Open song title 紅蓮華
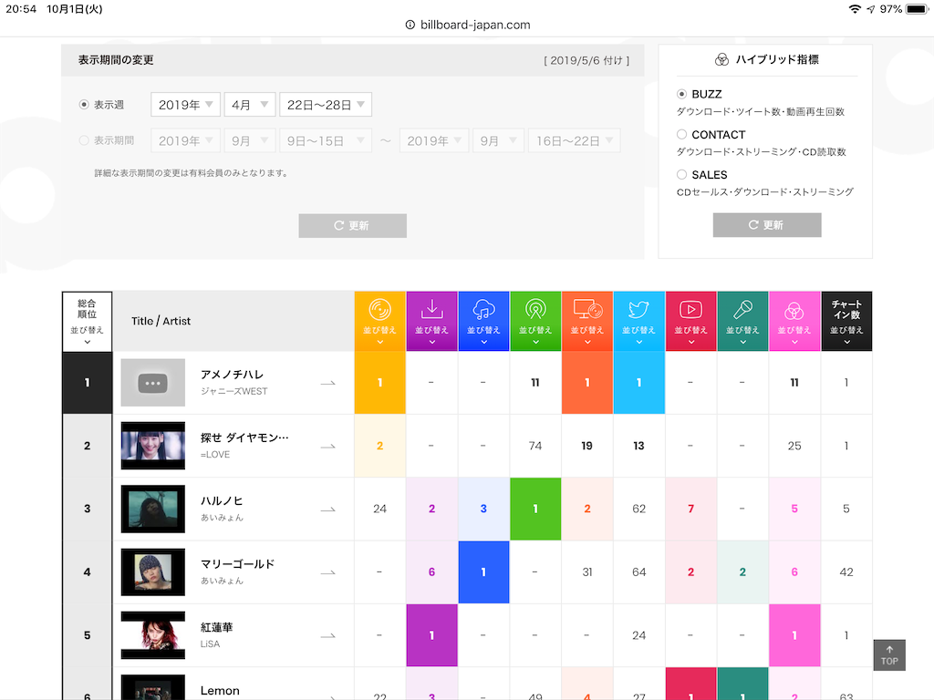The width and height of the screenshot is (934, 700). pyautogui.click(x=217, y=627)
